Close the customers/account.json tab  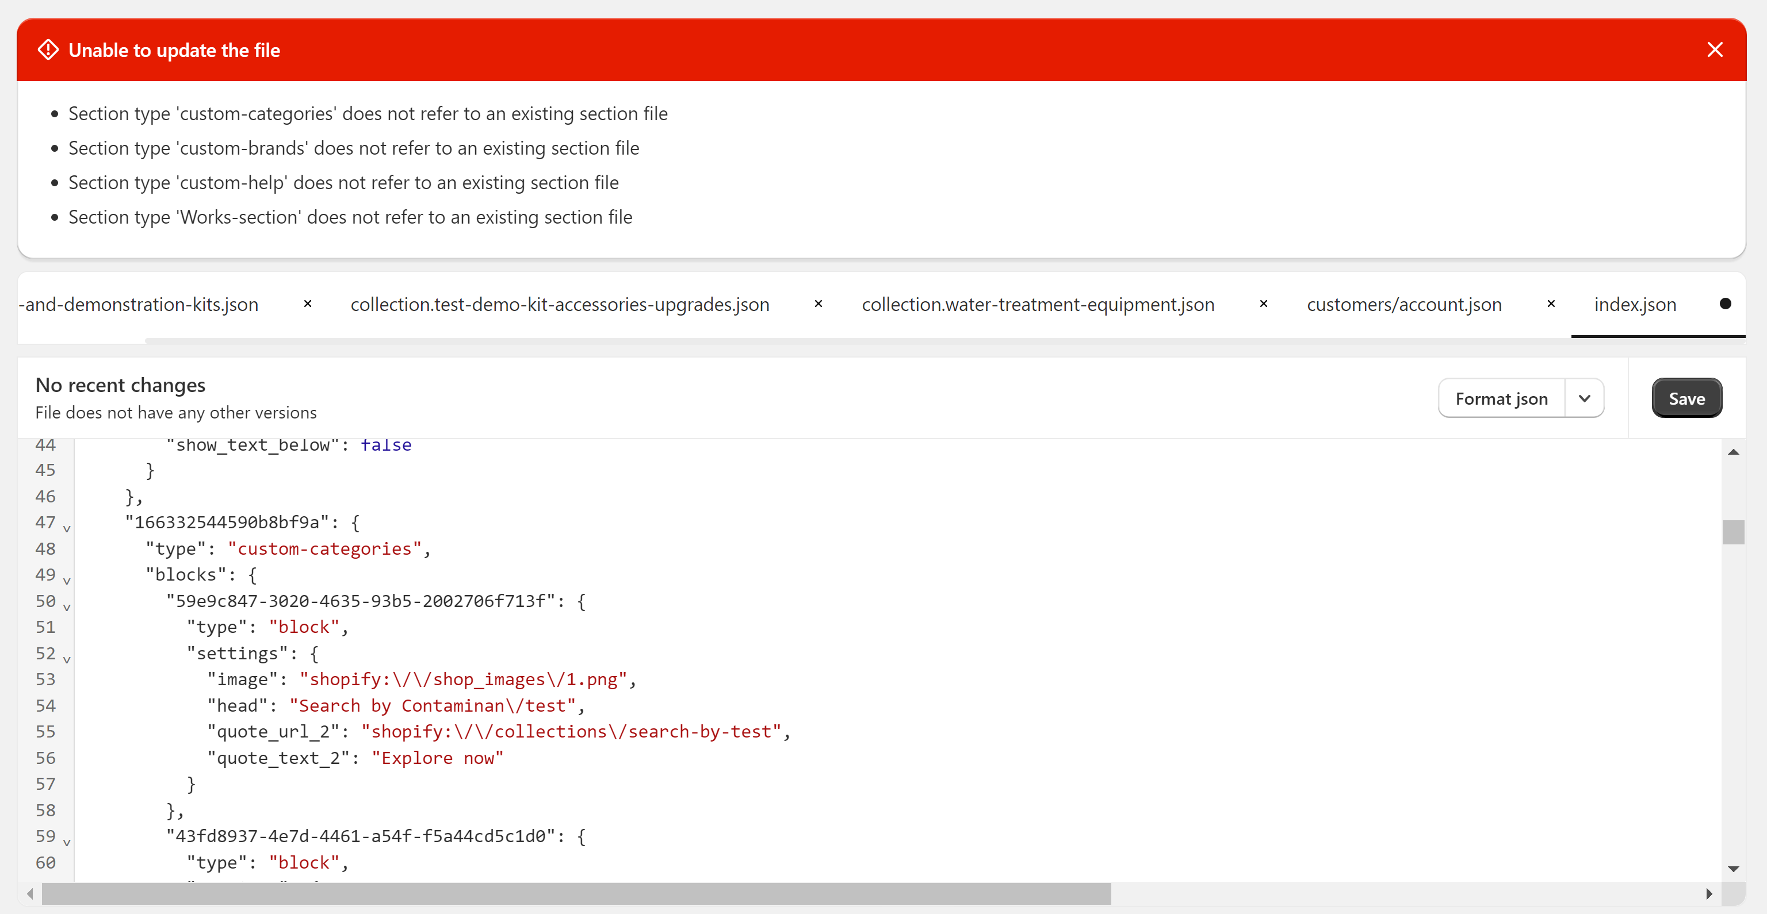pos(1550,304)
